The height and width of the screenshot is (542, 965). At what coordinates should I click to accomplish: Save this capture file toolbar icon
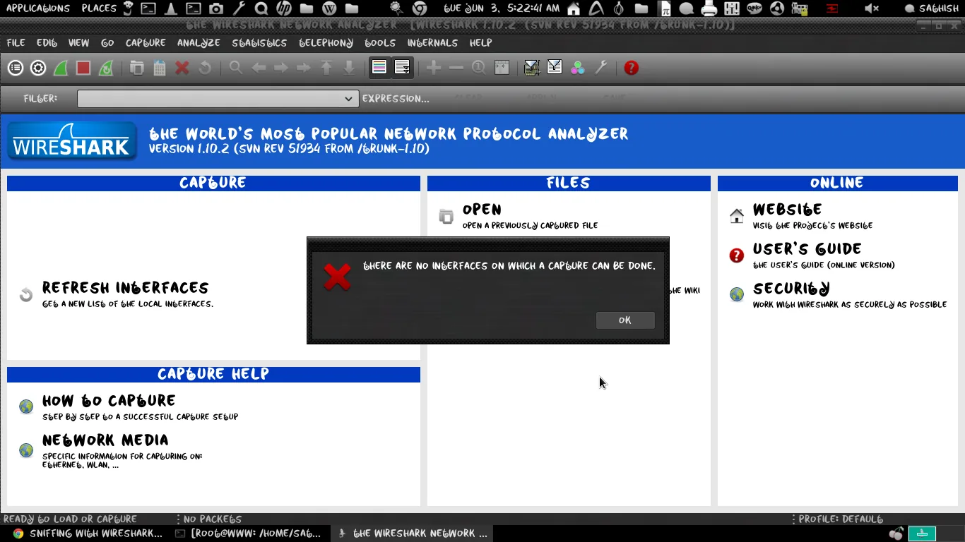click(160, 68)
